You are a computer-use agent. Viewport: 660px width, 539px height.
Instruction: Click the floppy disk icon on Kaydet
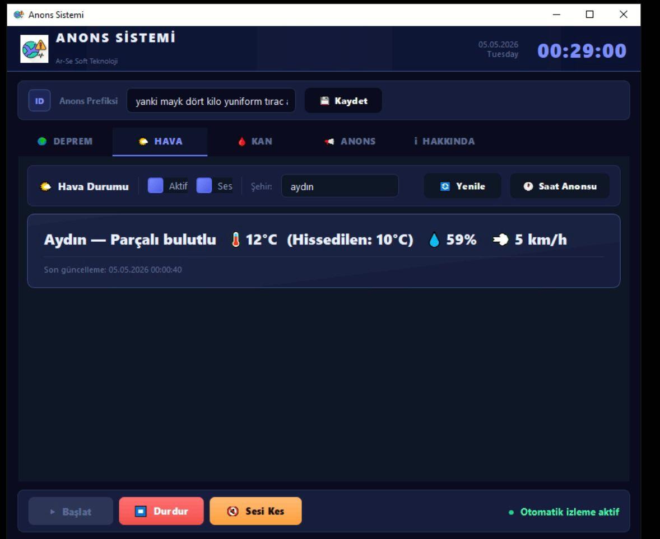(324, 101)
